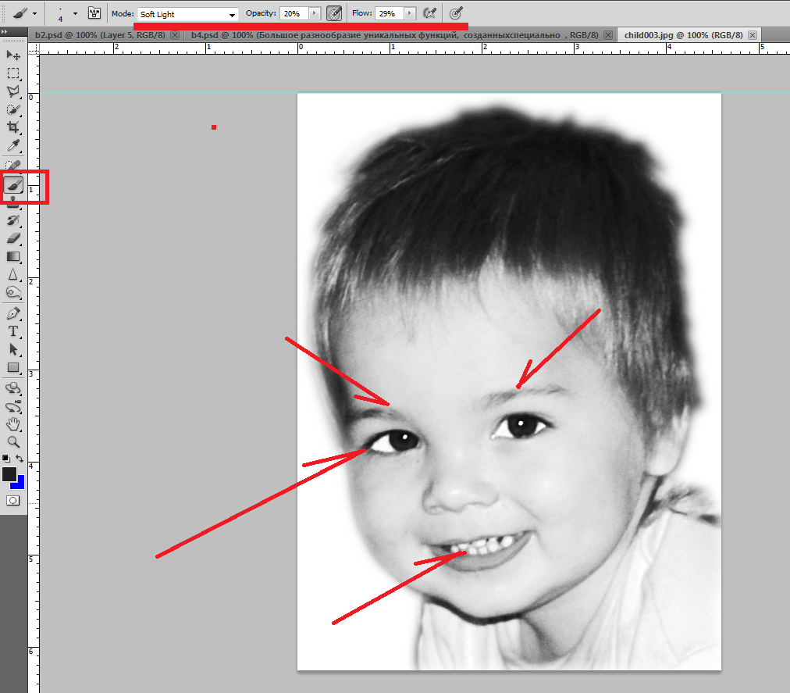Select the Dodge tool

[x=13, y=293]
